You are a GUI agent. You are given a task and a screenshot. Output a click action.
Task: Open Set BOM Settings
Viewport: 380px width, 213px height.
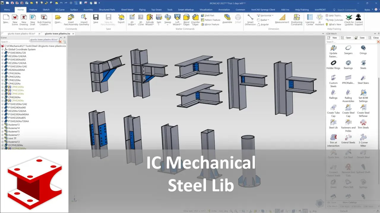pos(363,96)
